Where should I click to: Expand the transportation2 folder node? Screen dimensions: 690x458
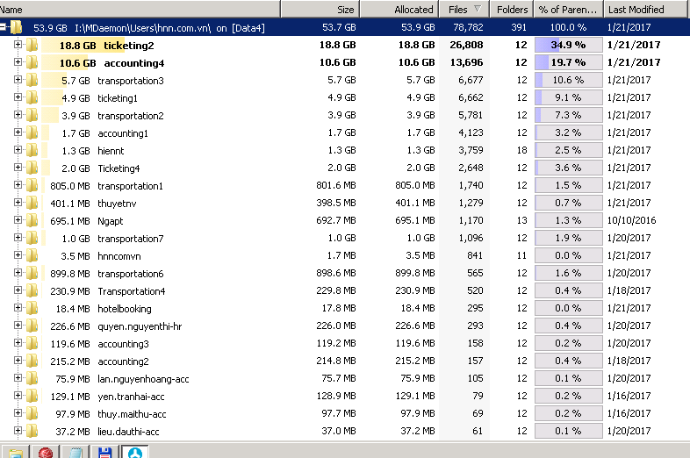(18, 114)
